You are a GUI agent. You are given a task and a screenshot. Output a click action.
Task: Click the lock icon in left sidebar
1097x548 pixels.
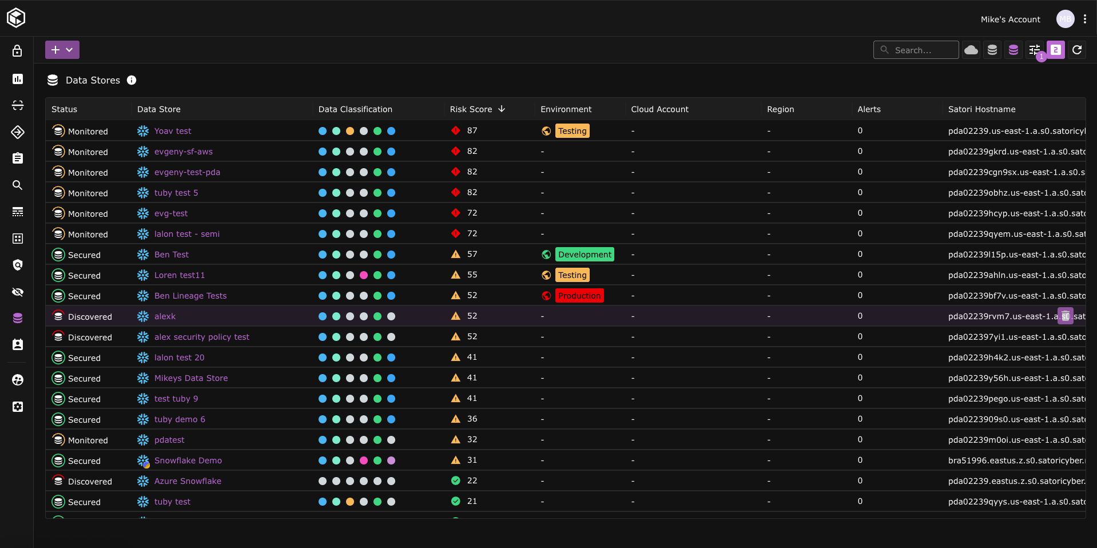tap(17, 51)
